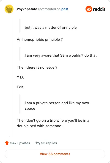The image size is (110, 163).
Task: Click the curved reply arrow icon
Action: [38, 143]
